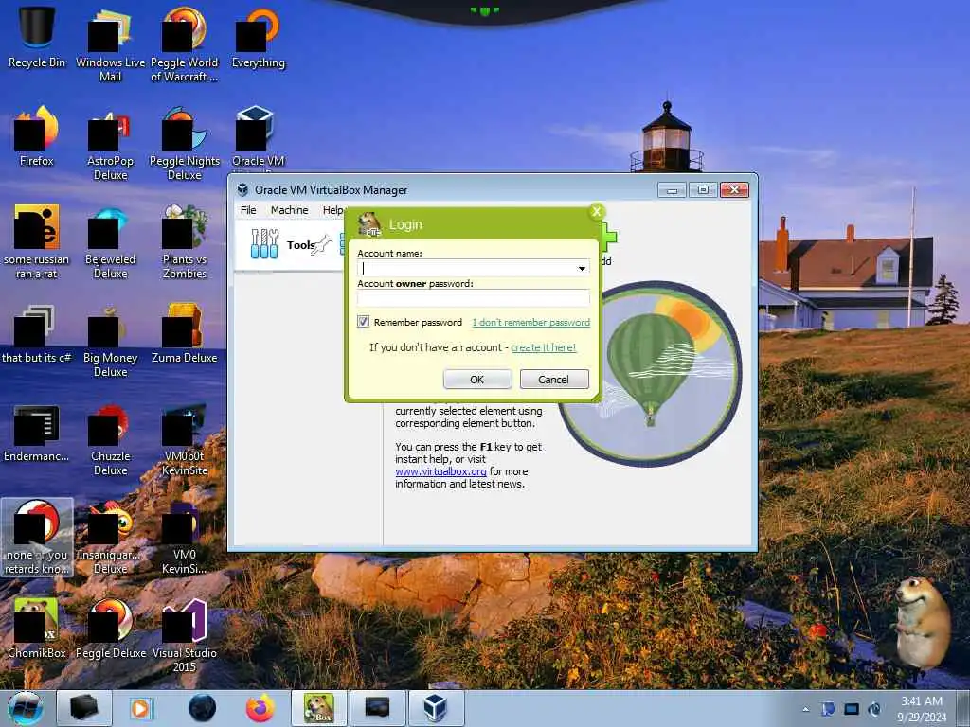Screen dimensions: 970x727
Task: Select the Oracle VM desktop shortcut
Action: pos(258,136)
